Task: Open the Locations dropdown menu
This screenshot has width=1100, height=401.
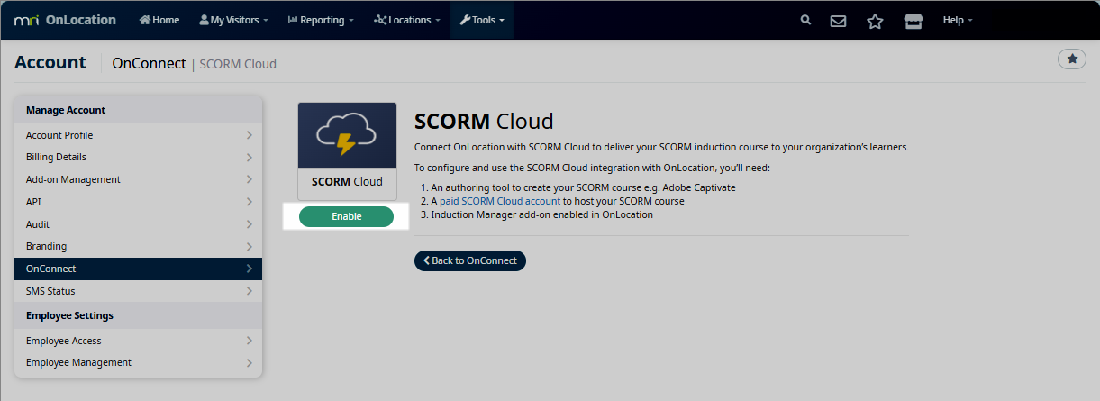Action: pyautogui.click(x=407, y=20)
